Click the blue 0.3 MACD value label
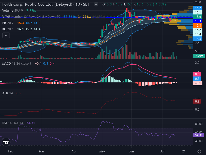The height and width of the screenshot is (155, 206). click(x=197, y=79)
